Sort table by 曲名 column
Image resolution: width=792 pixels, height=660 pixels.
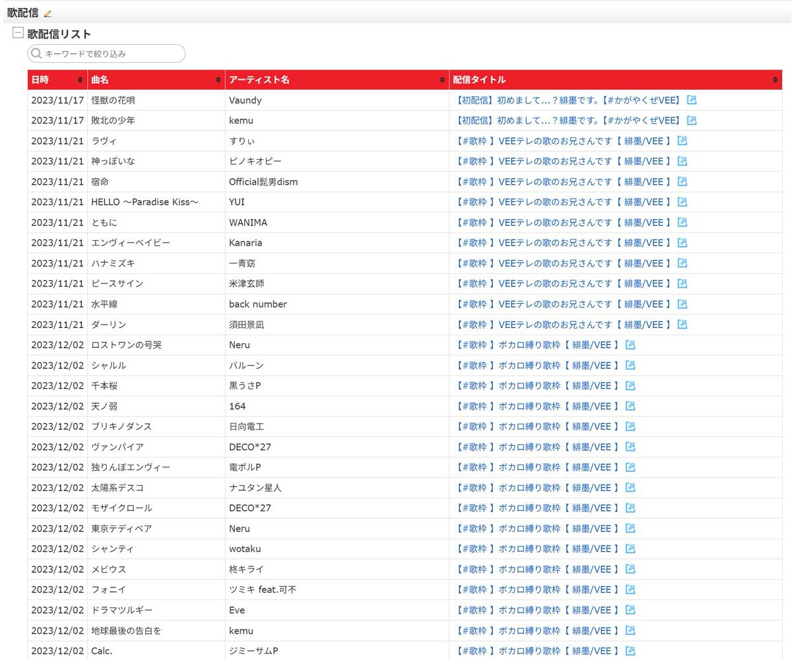click(156, 80)
